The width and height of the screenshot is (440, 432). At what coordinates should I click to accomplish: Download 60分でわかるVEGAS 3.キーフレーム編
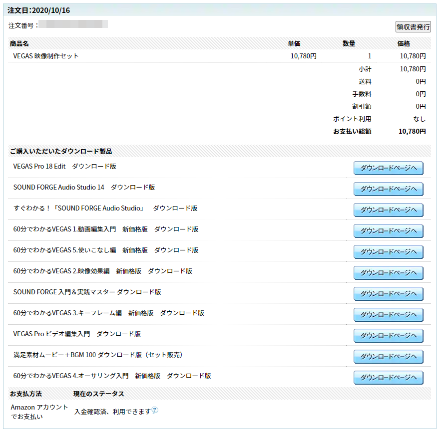[x=388, y=315]
